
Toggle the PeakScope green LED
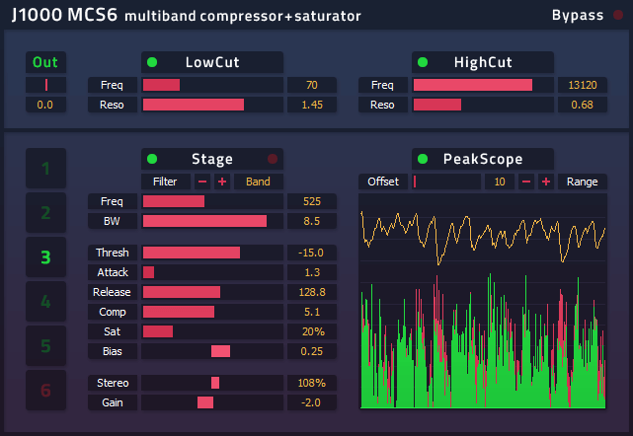[x=423, y=159]
